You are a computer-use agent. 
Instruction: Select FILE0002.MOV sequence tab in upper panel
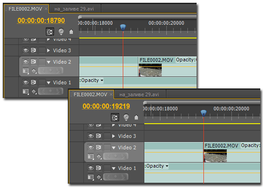25,9
